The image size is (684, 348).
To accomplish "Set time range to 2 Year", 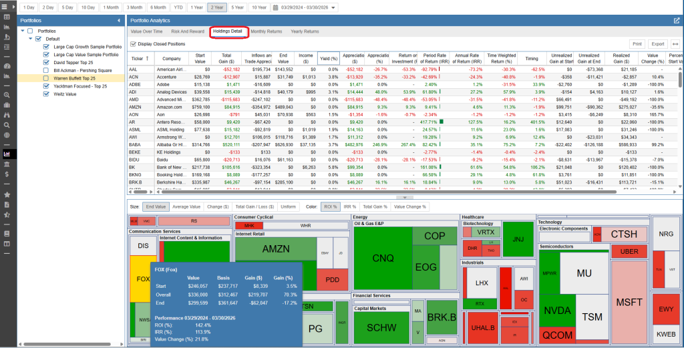I will (x=217, y=7).
